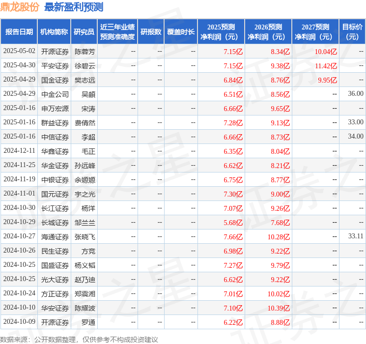Select the 研究员 column header
Image resolution: width=366 pixels, height=344 pixels.
pyautogui.click(x=84, y=32)
